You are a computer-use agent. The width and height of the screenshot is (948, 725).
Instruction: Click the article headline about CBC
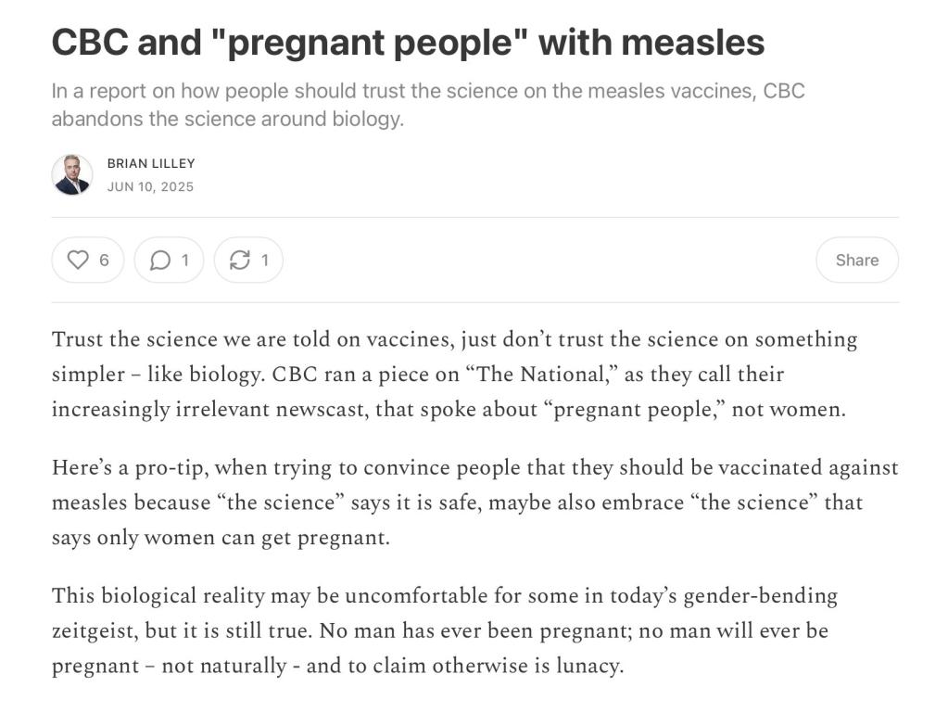pos(408,43)
